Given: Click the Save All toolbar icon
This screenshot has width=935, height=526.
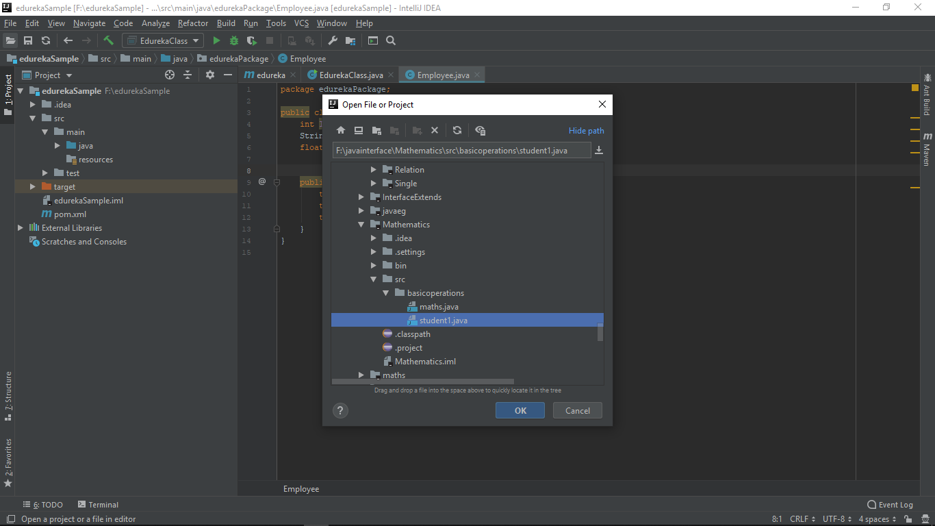Looking at the screenshot, I should [28, 40].
